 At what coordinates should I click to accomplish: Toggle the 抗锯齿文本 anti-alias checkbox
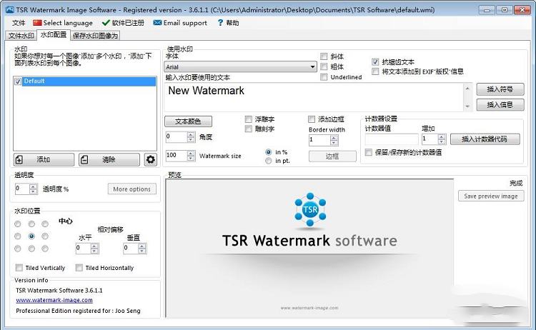pyautogui.click(x=375, y=62)
